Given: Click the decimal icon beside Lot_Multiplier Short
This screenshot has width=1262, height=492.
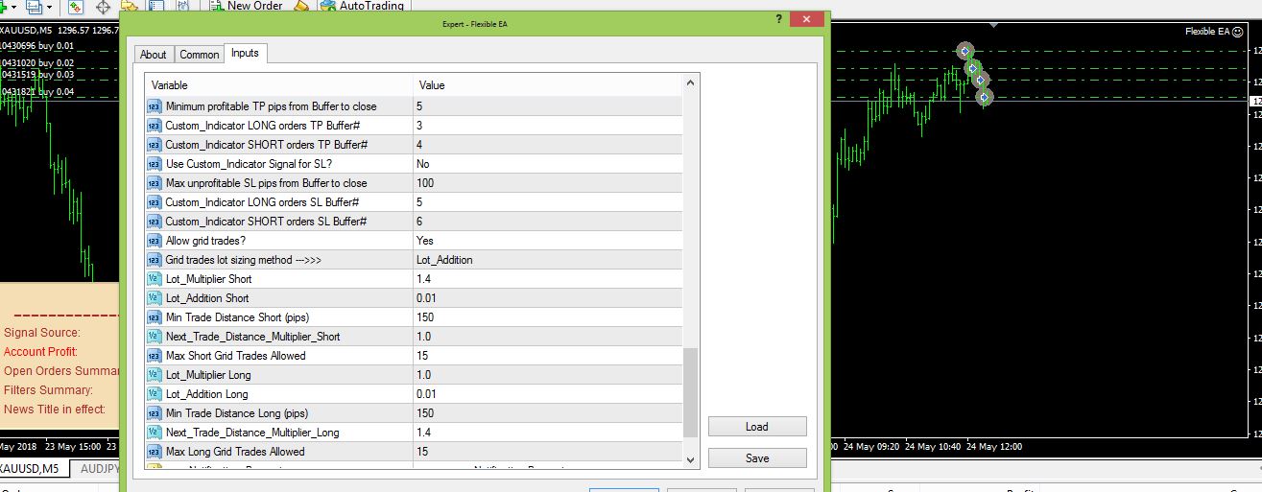Looking at the screenshot, I should click(x=155, y=279).
